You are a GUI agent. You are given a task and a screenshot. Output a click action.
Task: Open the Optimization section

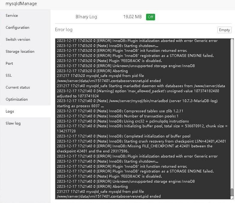(x=17, y=99)
